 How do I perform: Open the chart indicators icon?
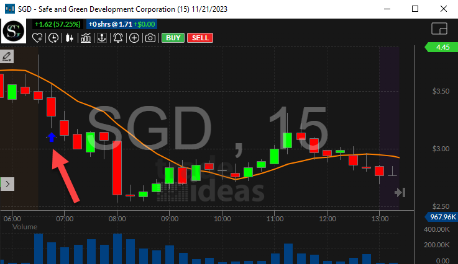86,38
